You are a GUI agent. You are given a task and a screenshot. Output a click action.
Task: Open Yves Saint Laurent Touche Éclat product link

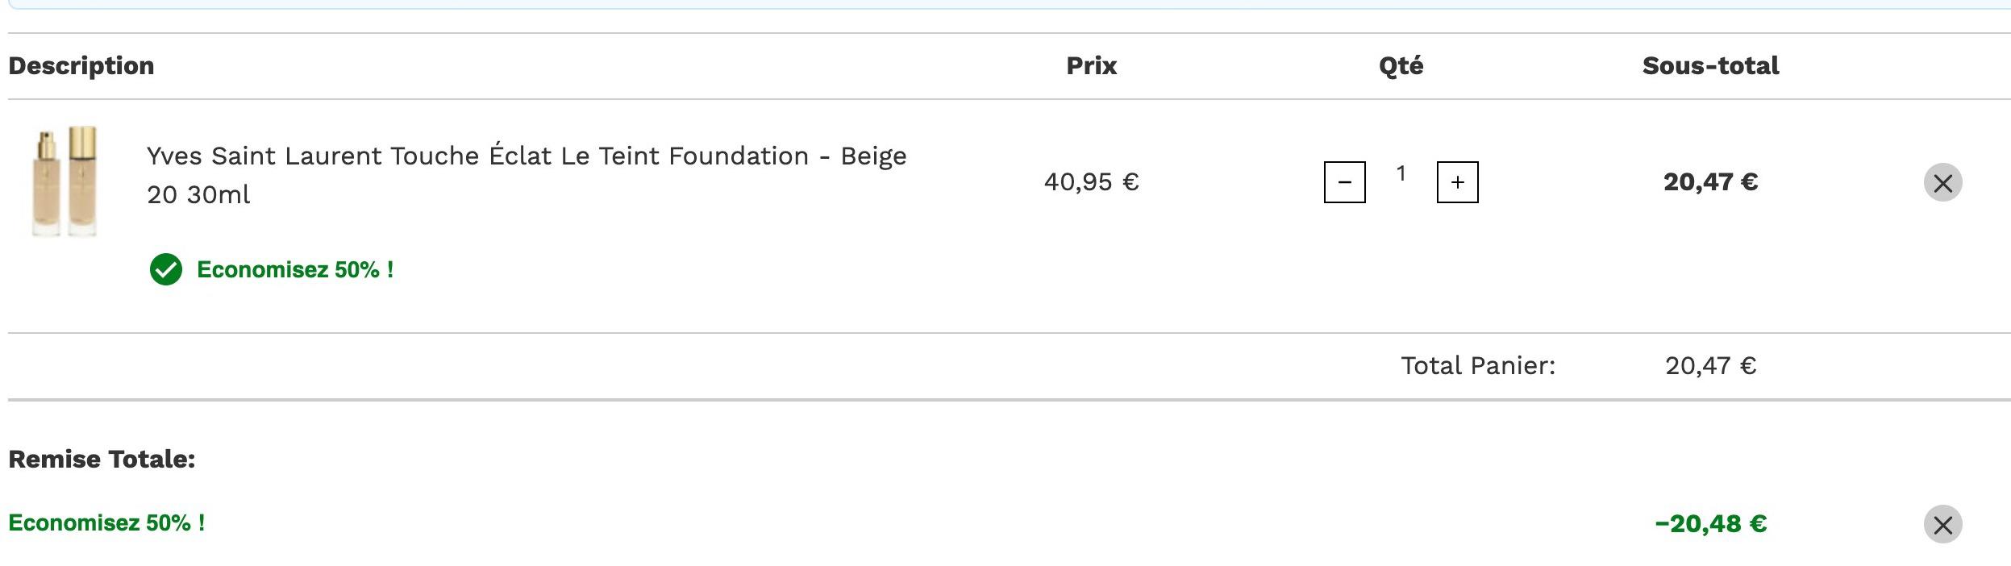pyautogui.click(x=527, y=175)
